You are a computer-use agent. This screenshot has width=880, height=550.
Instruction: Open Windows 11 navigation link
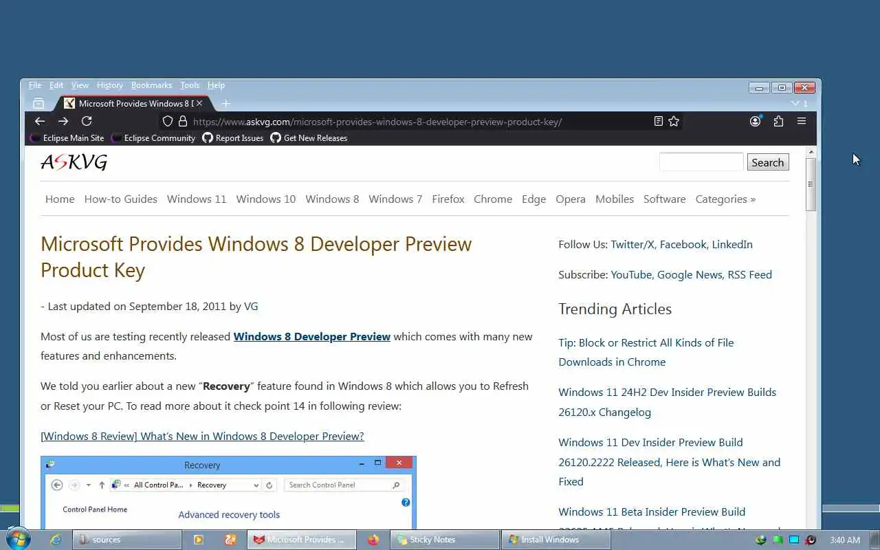click(x=197, y=199)
